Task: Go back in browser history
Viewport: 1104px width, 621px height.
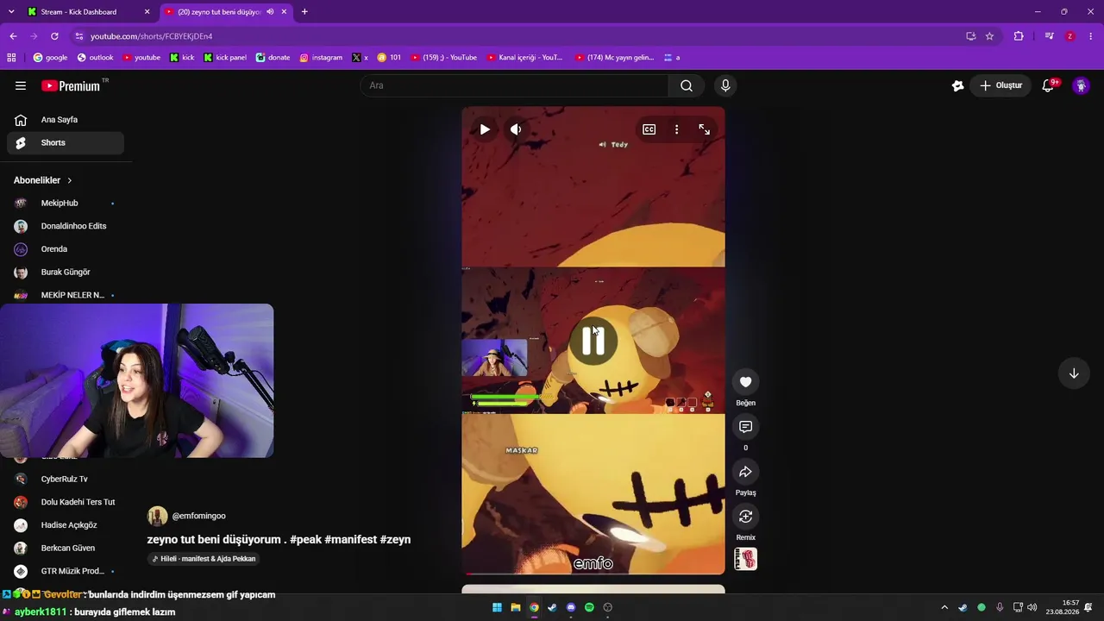Action: [13, 36]
